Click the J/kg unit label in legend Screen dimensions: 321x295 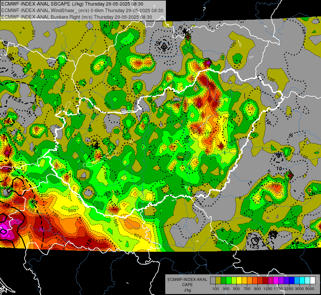(x=187, y=290)
